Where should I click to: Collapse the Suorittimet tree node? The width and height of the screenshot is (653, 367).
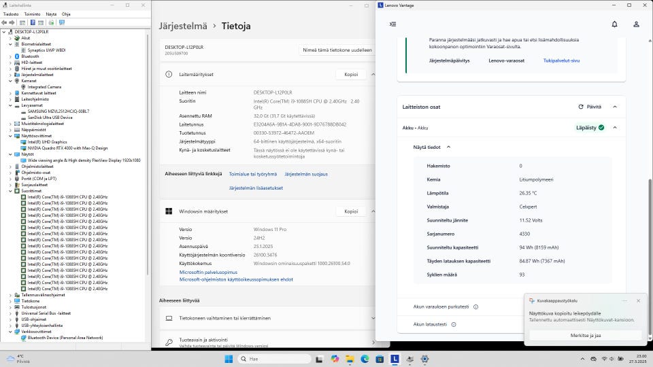coord(10,191)
